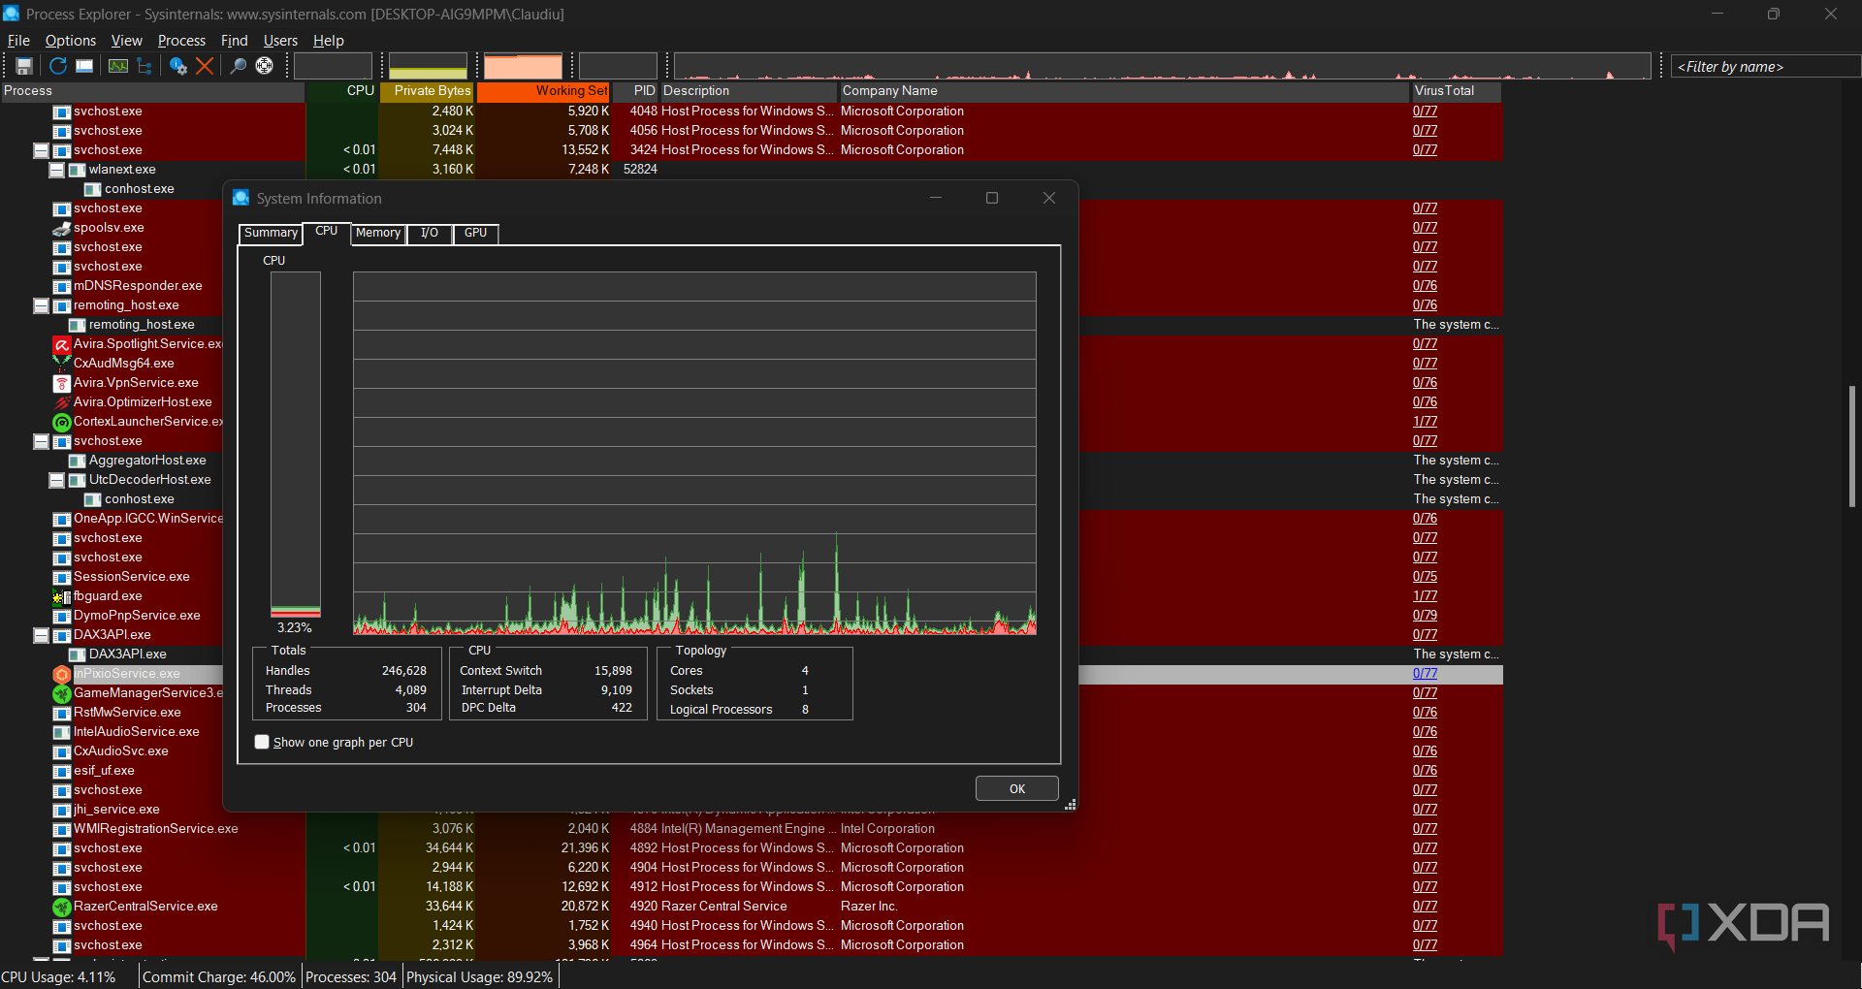
Task: Refresh the process list
Action: coord(56,65)
